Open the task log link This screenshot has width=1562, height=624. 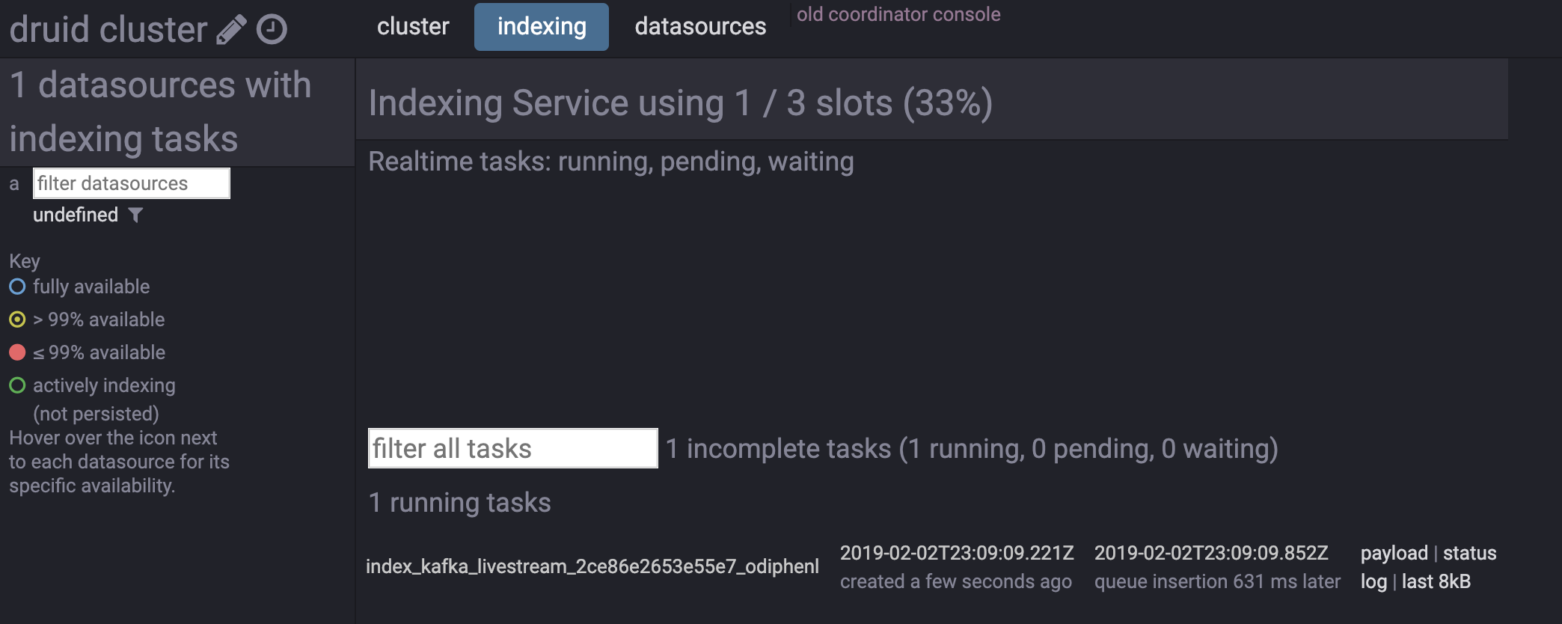coord(1373,581)
